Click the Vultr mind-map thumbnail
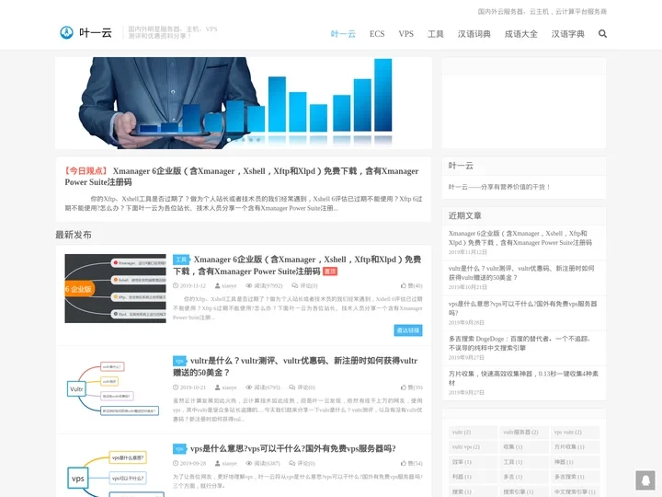Image resolution: width=662 pixels, height=497 pixels. (115, 388)
